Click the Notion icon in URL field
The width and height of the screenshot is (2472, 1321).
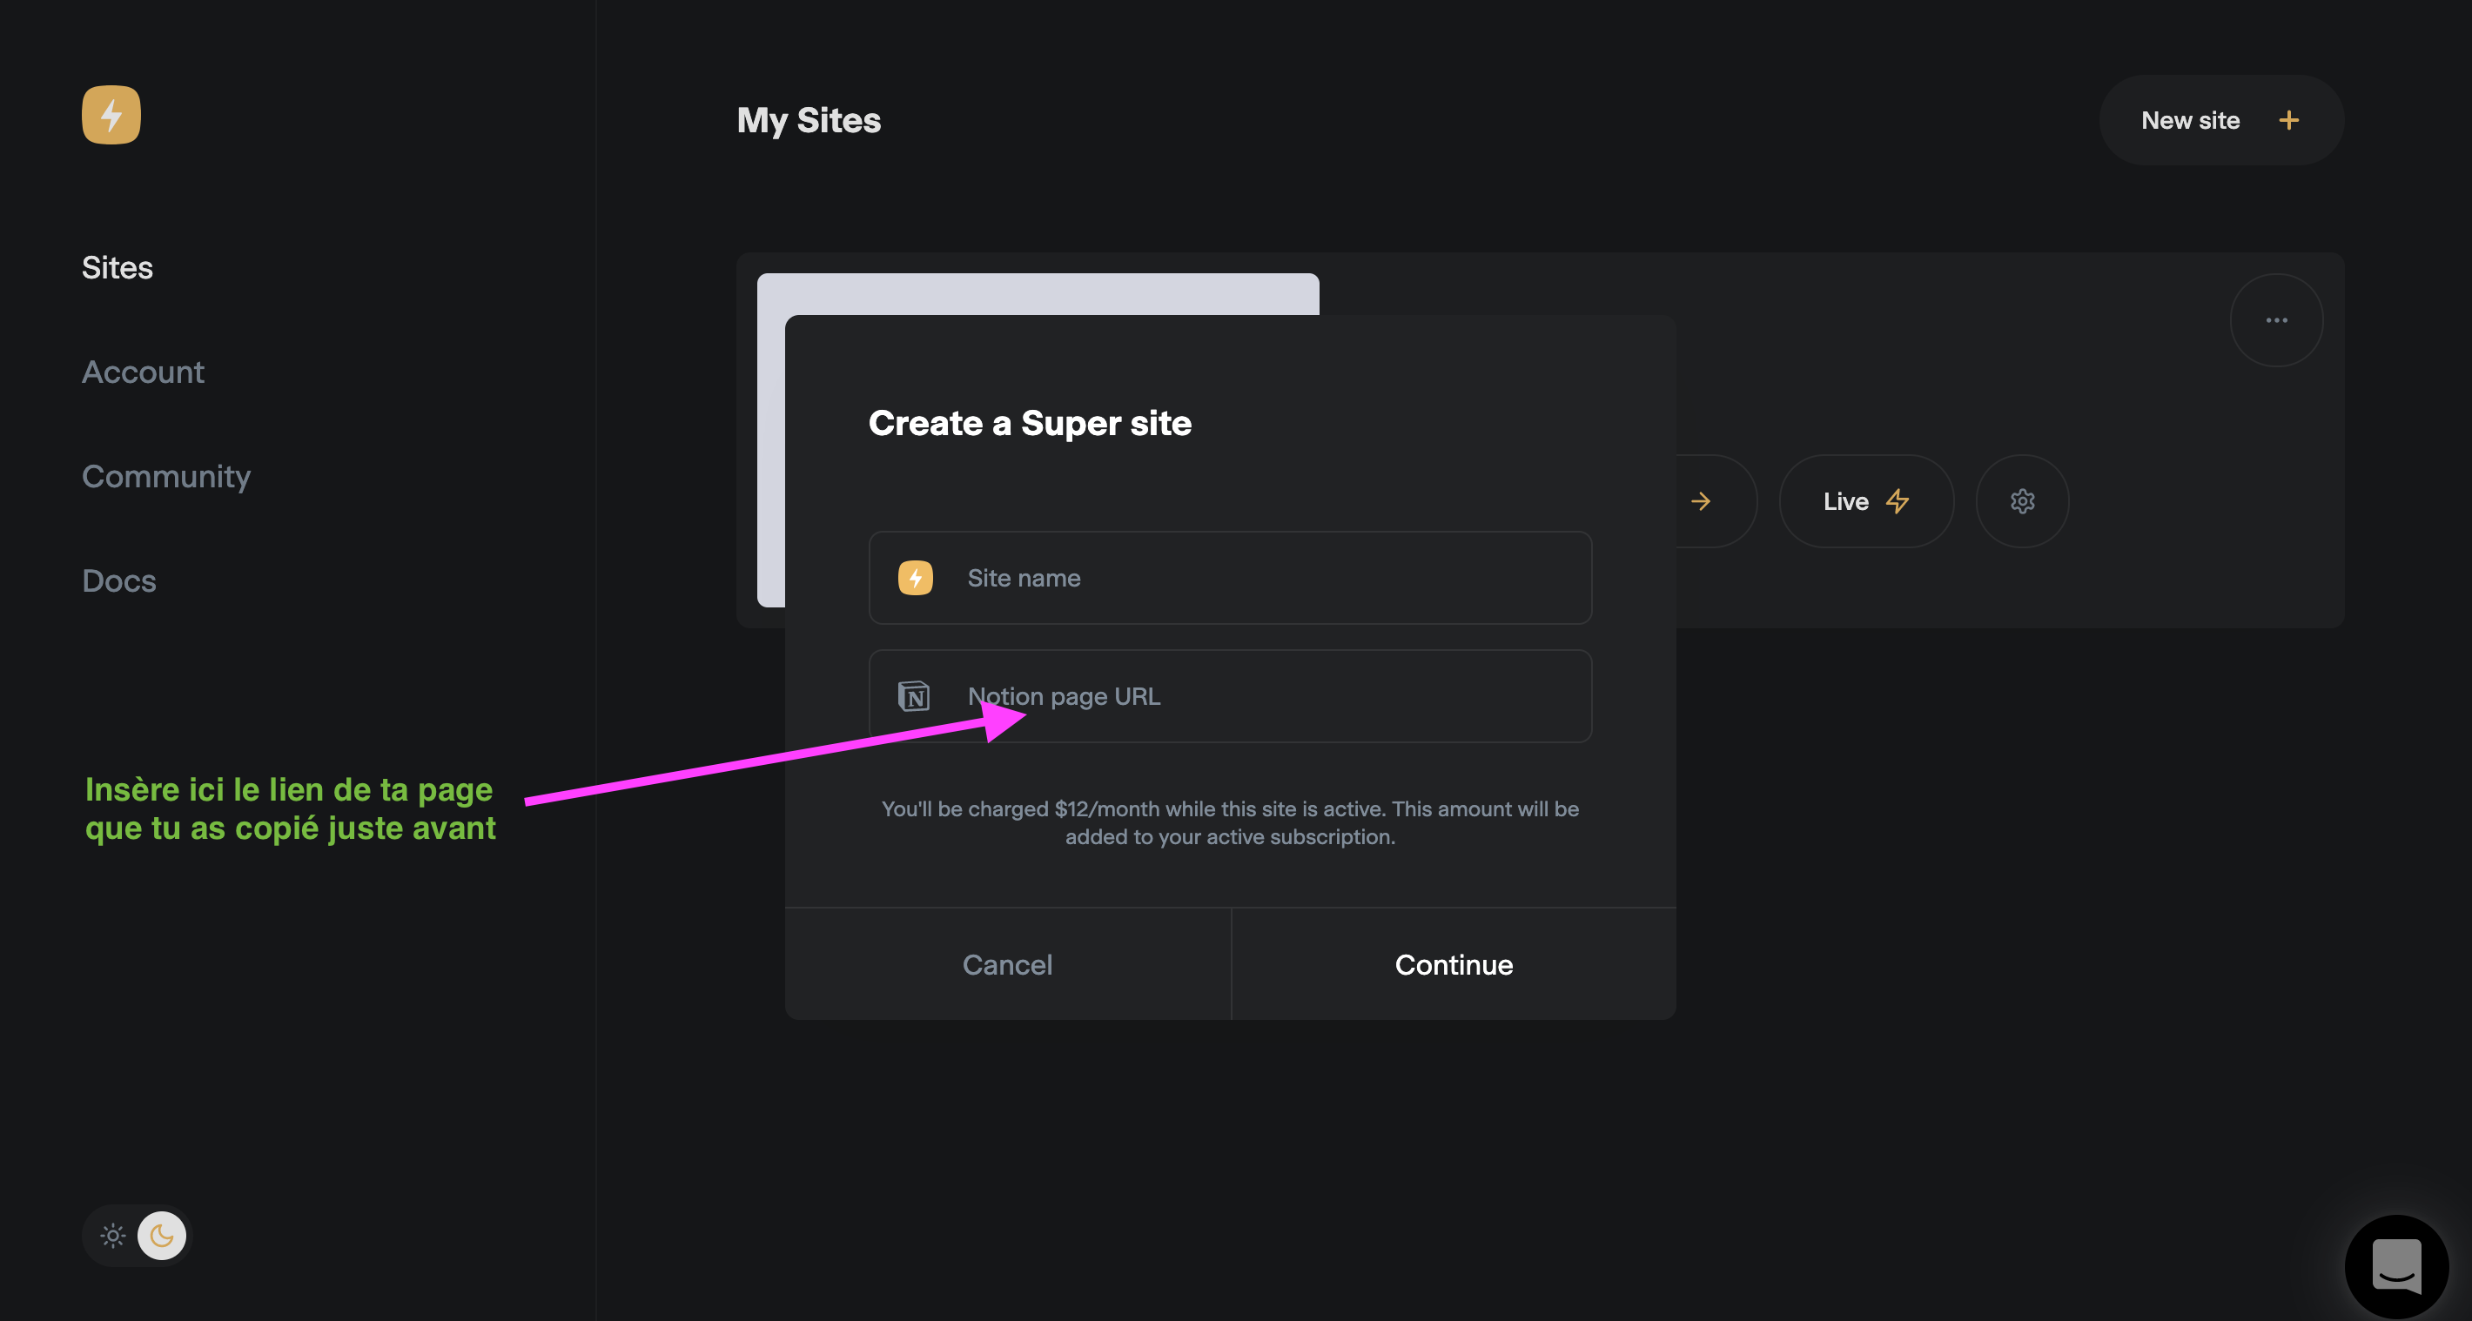914,696
